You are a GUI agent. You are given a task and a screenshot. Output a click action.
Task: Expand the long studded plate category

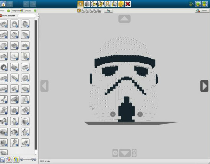click(4, 35)
